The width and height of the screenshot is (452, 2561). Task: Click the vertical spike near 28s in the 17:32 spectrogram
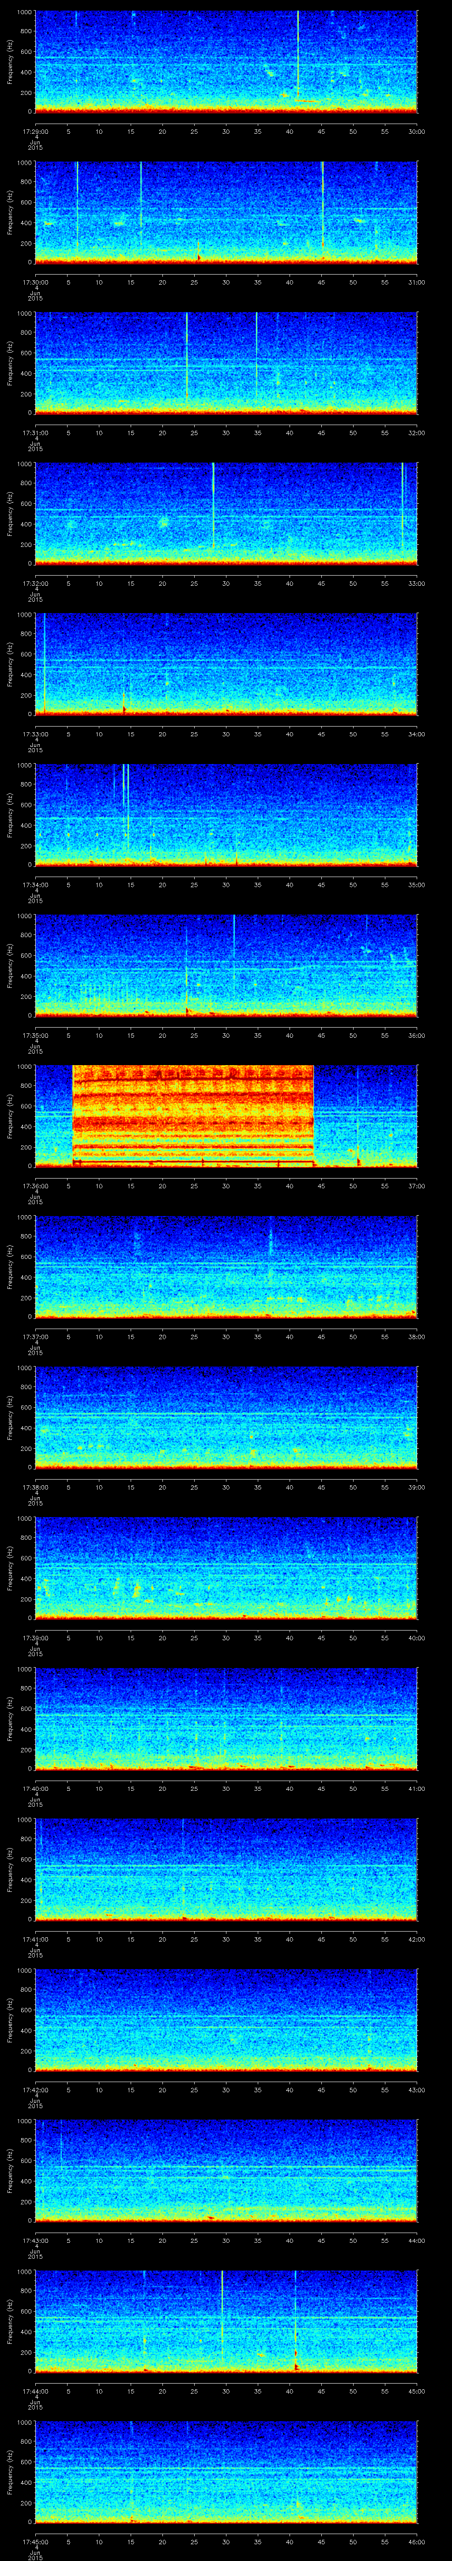pyautogui.click(x=213, y=505)
